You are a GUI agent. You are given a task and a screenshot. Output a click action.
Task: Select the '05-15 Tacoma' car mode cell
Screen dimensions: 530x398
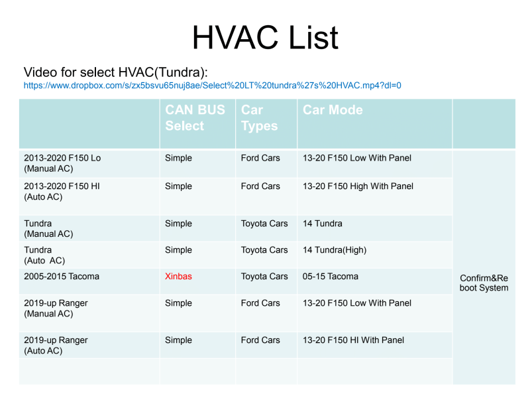coord(330,276)
